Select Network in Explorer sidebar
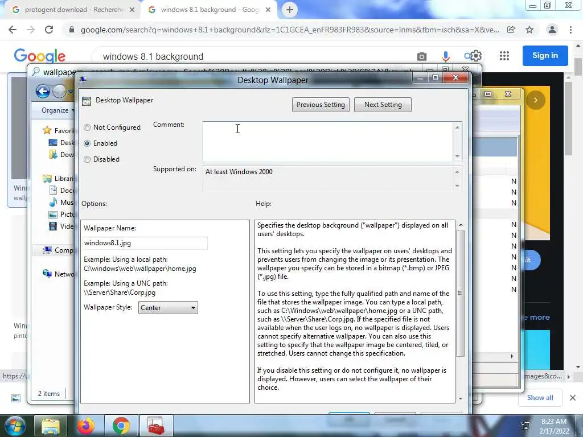Screen dimensions: 583x437 [x=59, y=274]
